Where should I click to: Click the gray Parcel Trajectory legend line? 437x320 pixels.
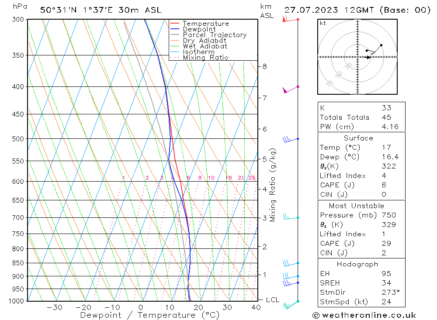tap(175, 35)
